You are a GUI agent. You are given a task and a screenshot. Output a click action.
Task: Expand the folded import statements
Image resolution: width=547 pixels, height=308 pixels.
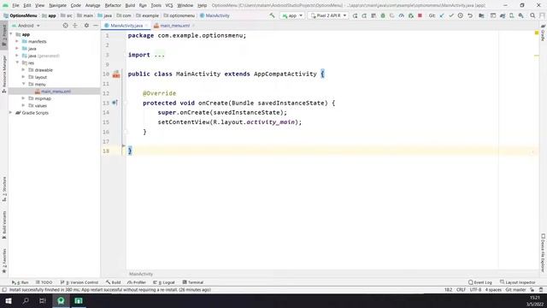point(159,55)
